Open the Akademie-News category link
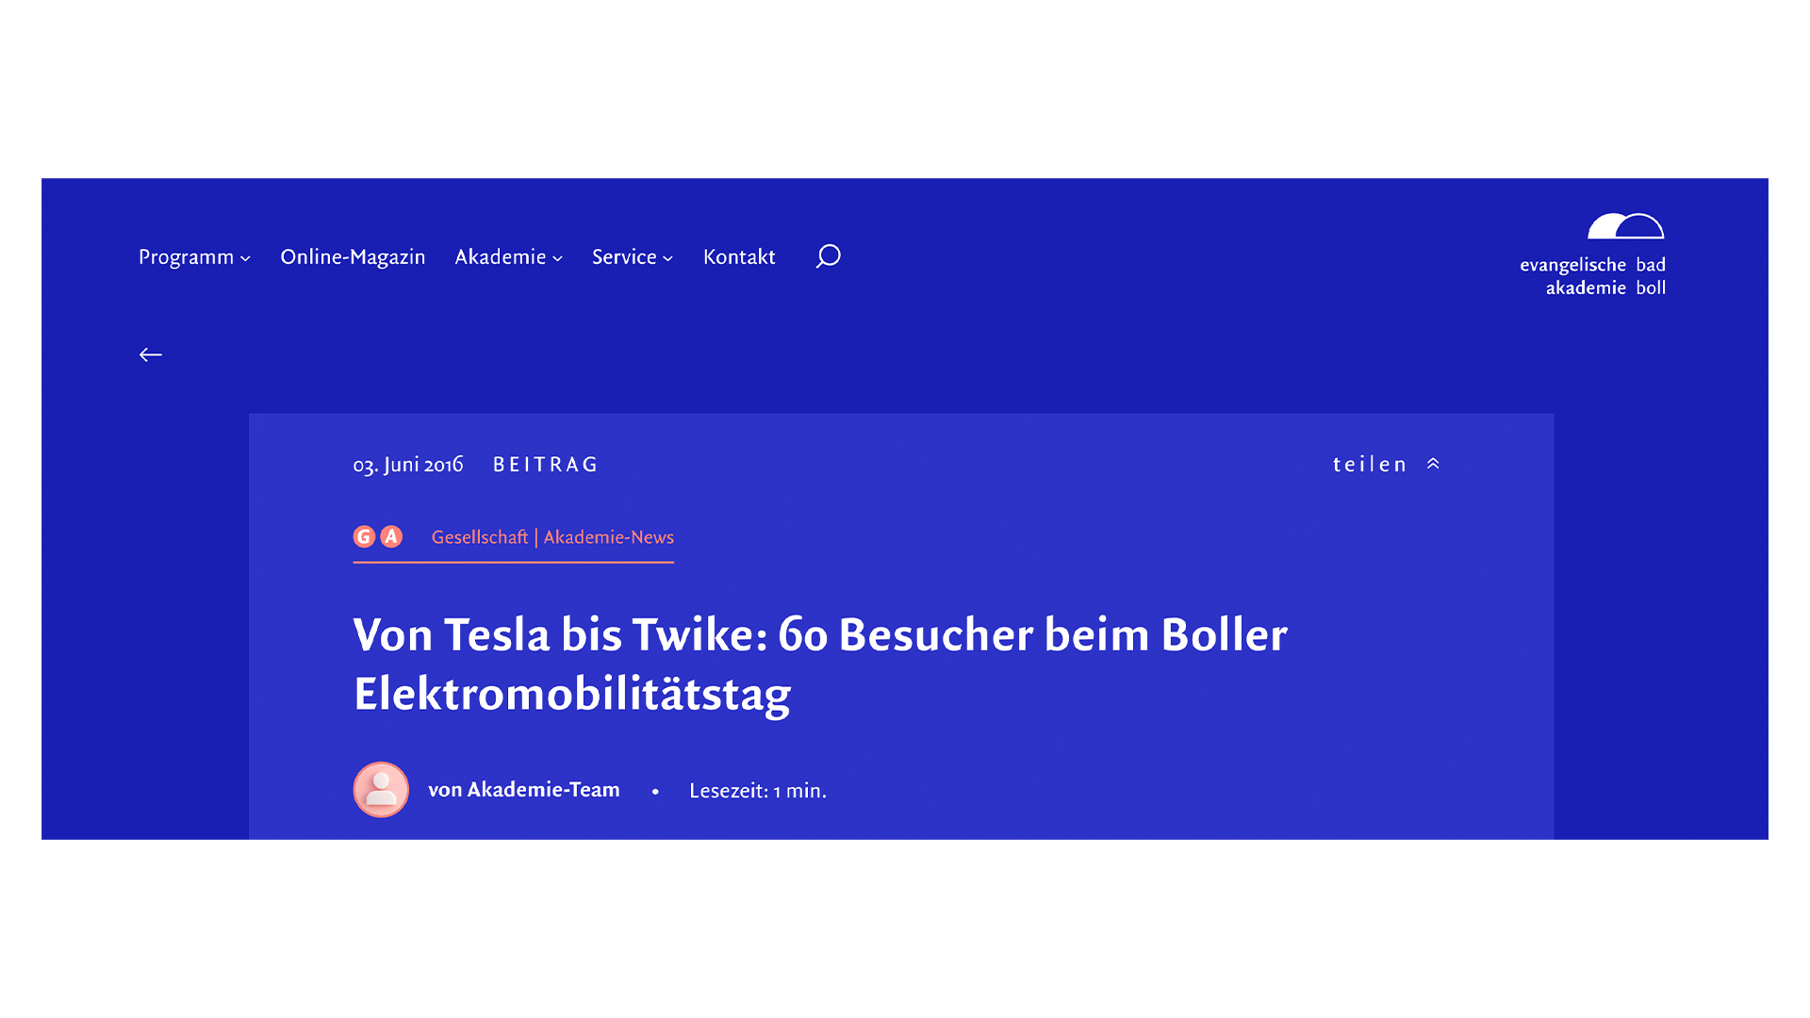 click(x=609, y=537)
